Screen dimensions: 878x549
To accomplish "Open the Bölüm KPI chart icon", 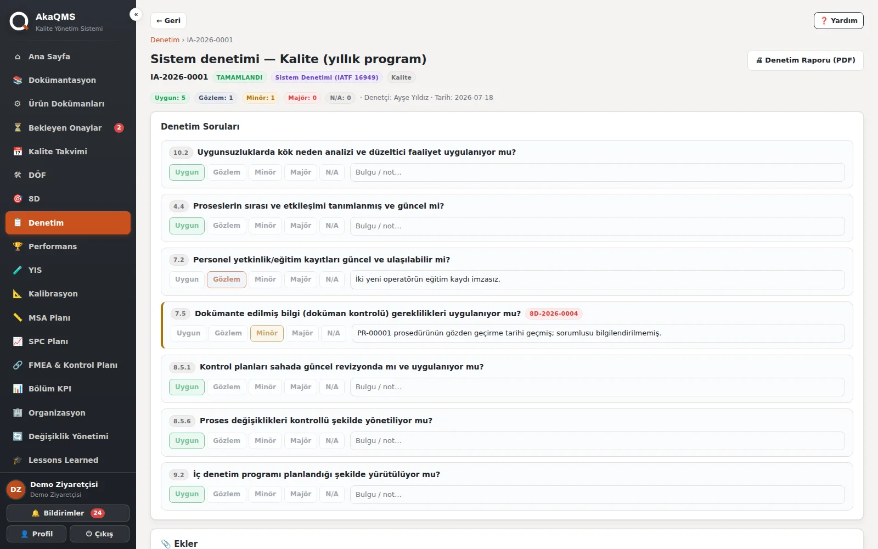I will (18, 389).
